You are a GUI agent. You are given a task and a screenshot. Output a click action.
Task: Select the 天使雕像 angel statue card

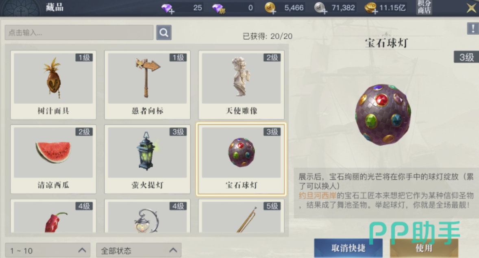[x=242, y=85]
